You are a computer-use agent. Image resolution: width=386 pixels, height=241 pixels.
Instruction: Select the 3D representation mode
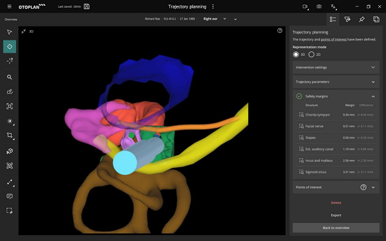pos(296,55)
